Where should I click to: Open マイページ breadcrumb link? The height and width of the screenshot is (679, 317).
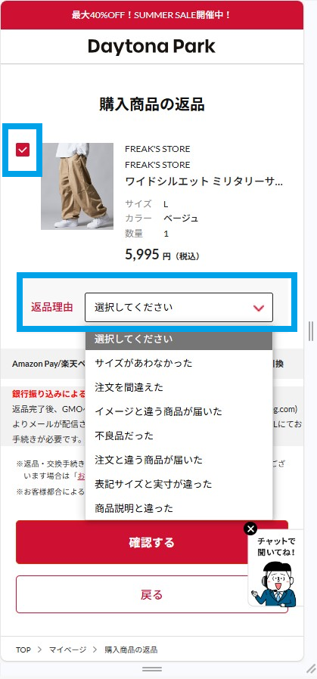67,650
